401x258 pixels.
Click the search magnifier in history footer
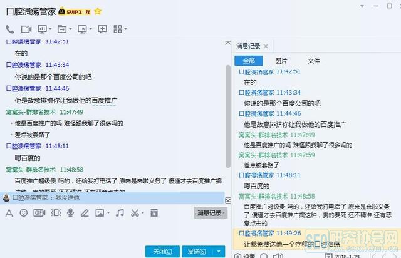pyautogui.click(x=264, y=255)
